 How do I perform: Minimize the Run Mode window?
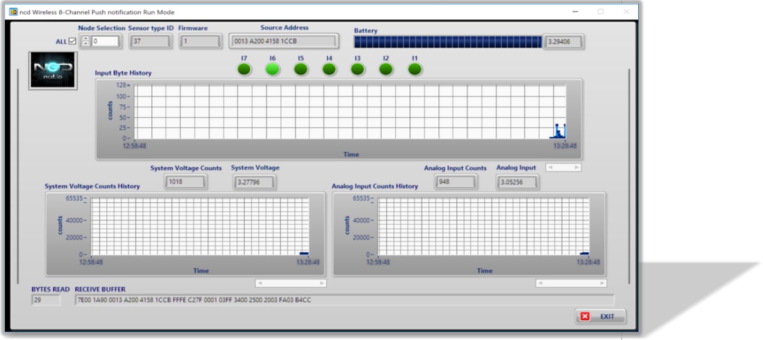point(575,11)
